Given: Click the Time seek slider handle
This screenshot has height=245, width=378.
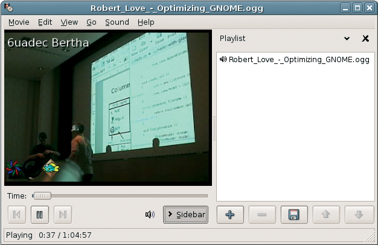Looking at the screenshot, I should (x=42, y=196).
